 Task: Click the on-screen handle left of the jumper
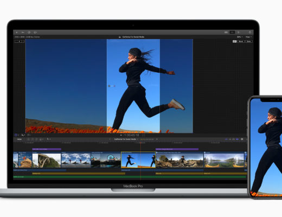coord(112,86)
